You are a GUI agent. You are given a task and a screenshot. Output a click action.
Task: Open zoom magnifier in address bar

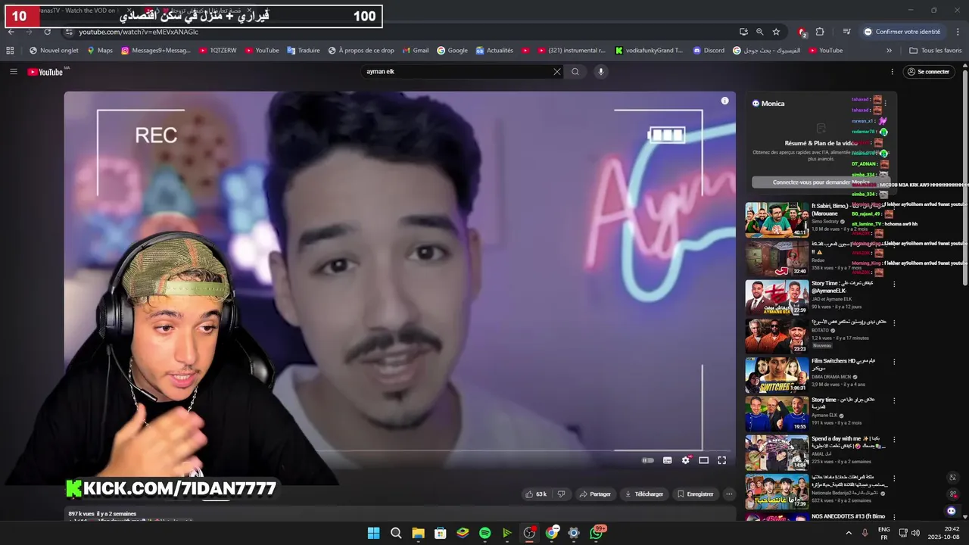coord(759,32)
